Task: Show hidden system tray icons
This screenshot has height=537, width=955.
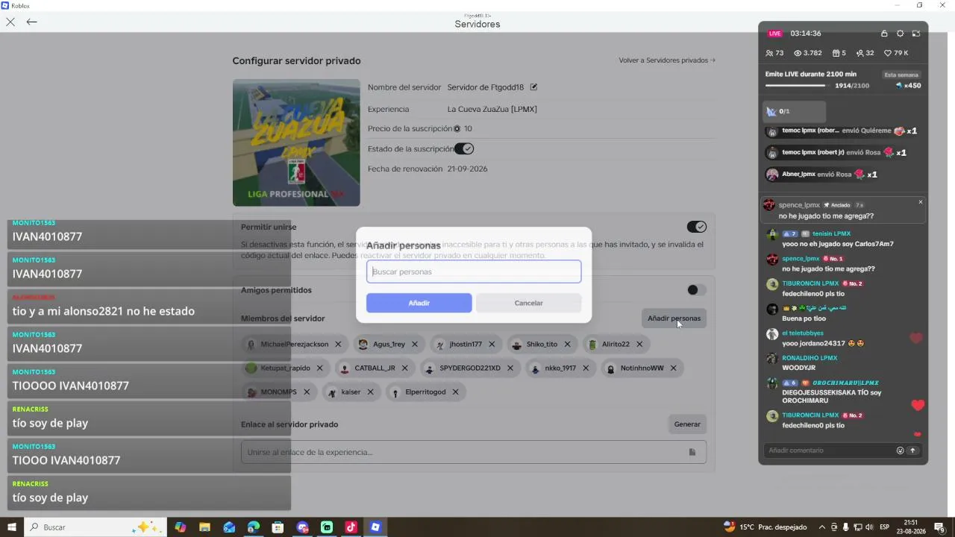Action: pos(823,527)
